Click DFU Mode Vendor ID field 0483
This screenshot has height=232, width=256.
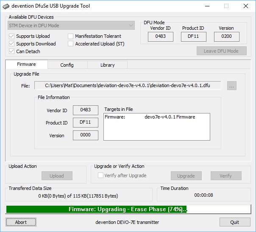tap(161, 37)
